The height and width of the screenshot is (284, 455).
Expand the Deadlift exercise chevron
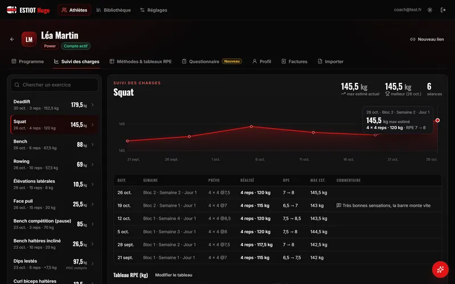(93, 105)
